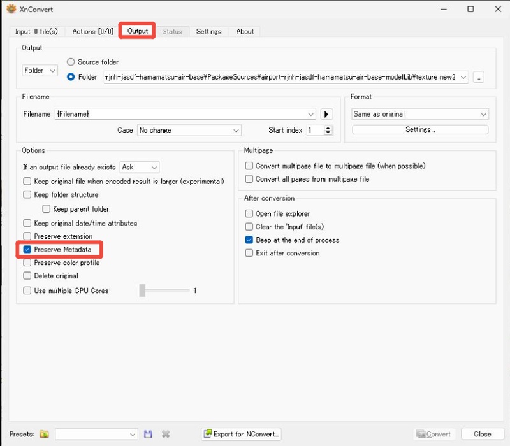
Task: Toggle Preserve extension checkbox
Action: coord(27,236)
